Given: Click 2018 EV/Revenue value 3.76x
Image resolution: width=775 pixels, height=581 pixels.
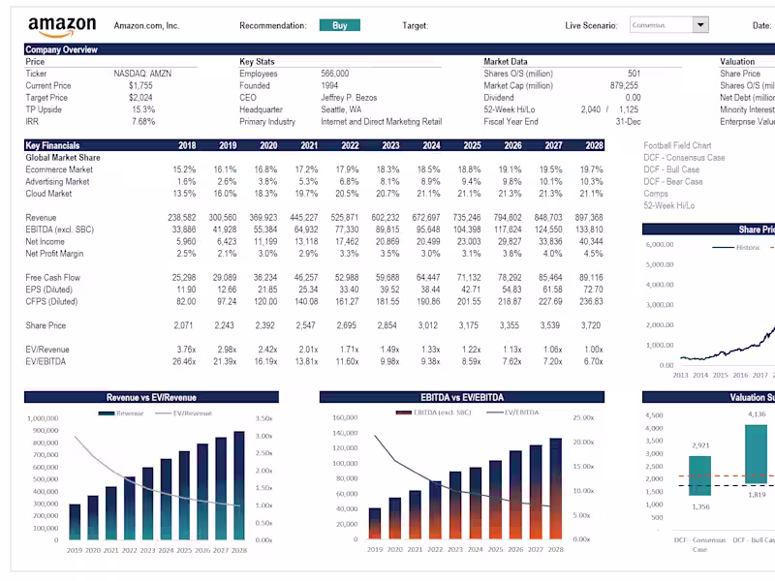Looking at the screenshot, I should point(186,350).
